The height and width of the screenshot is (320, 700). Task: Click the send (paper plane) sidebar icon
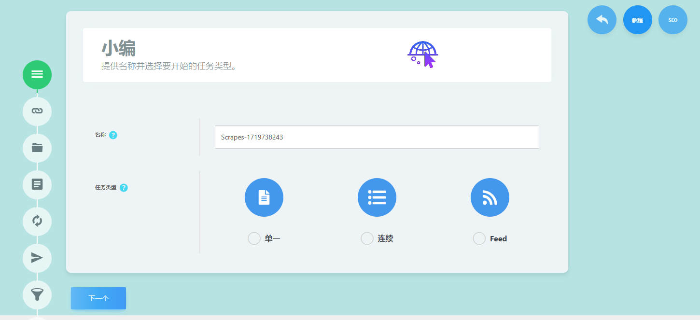point(37,258)
